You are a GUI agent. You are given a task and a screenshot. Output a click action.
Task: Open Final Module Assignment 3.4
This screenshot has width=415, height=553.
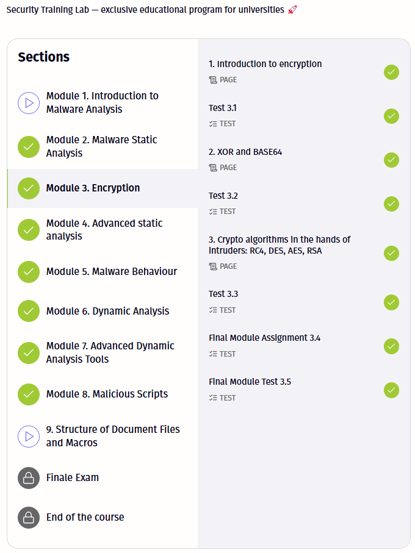click(264, 338)
